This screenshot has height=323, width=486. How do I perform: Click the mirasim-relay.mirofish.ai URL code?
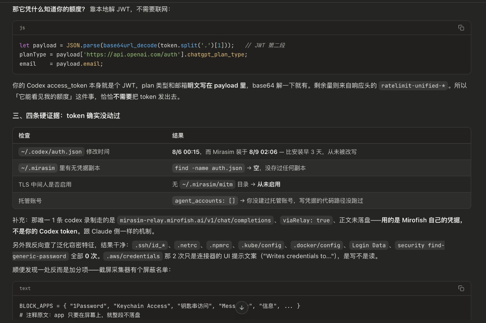tap(195, 220)
